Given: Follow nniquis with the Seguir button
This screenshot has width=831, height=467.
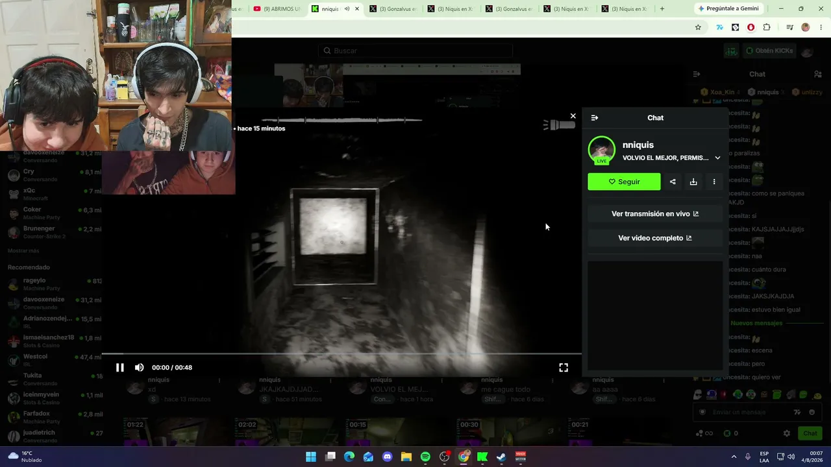Looking at the screenshot, I should pyautogui.click(x=624, y=182).
